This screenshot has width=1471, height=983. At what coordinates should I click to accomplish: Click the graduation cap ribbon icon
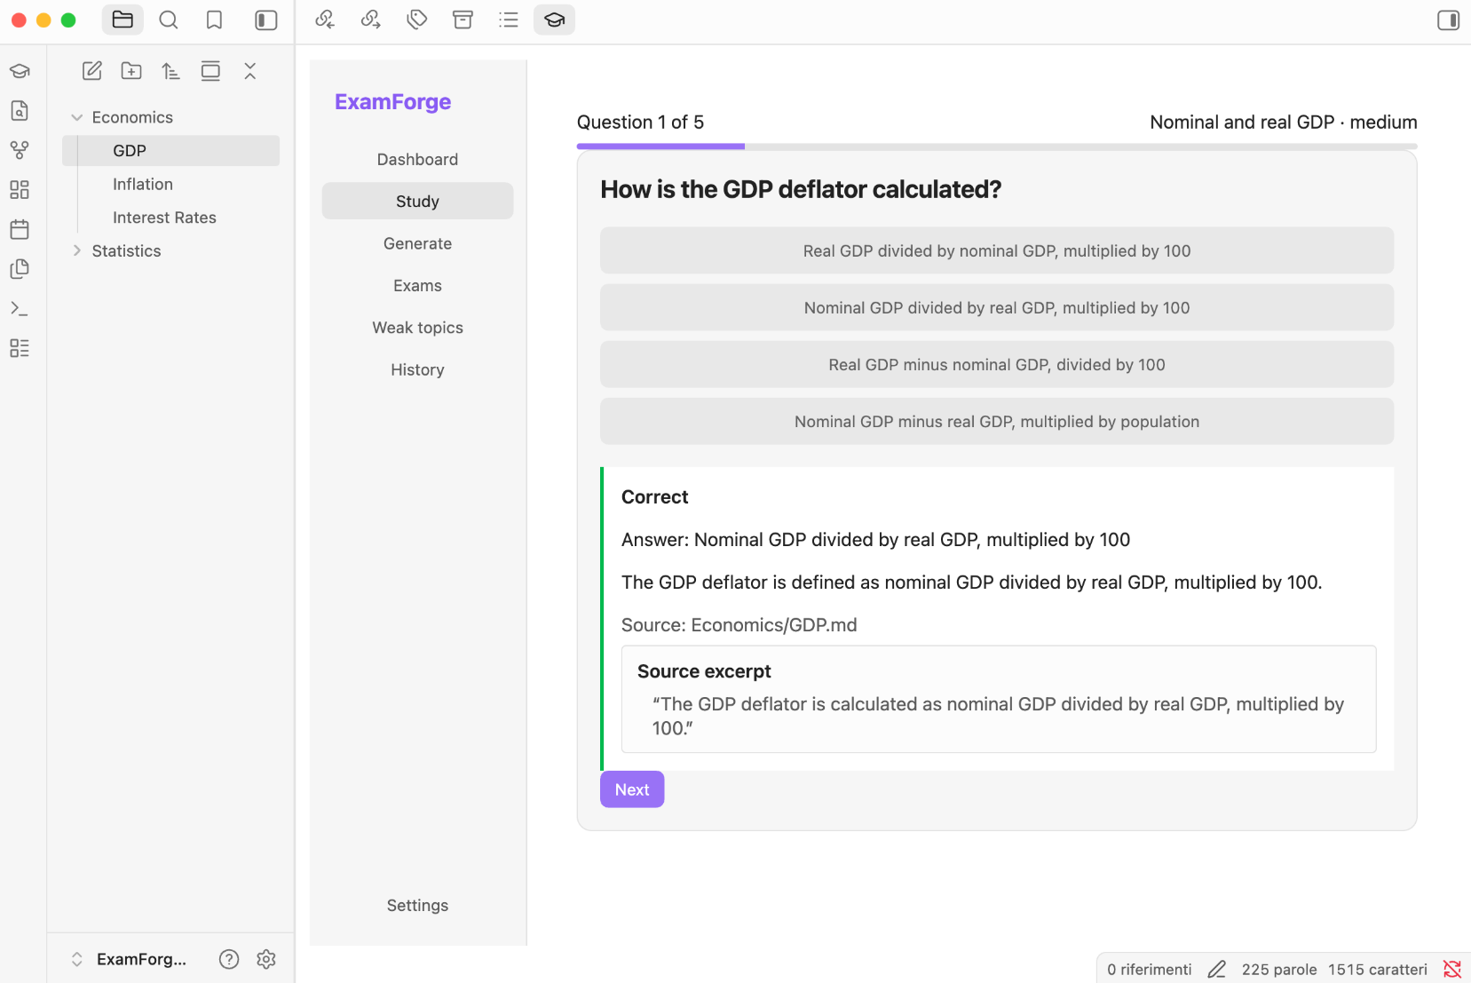coord(20,71)
